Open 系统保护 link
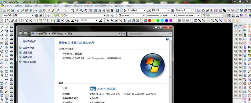The width and height of the screenshot is (251, 103). pos(27,57)
